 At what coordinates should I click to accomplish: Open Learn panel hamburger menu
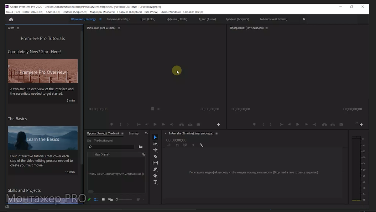(x=18, y=28)
